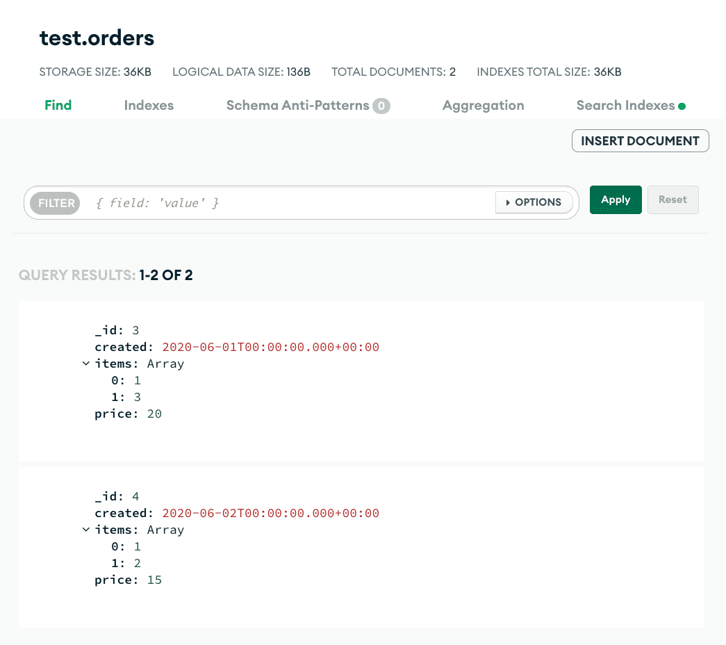Click the green Search Indexes status dot
726x645 pixels.
(x=682, y=106)
